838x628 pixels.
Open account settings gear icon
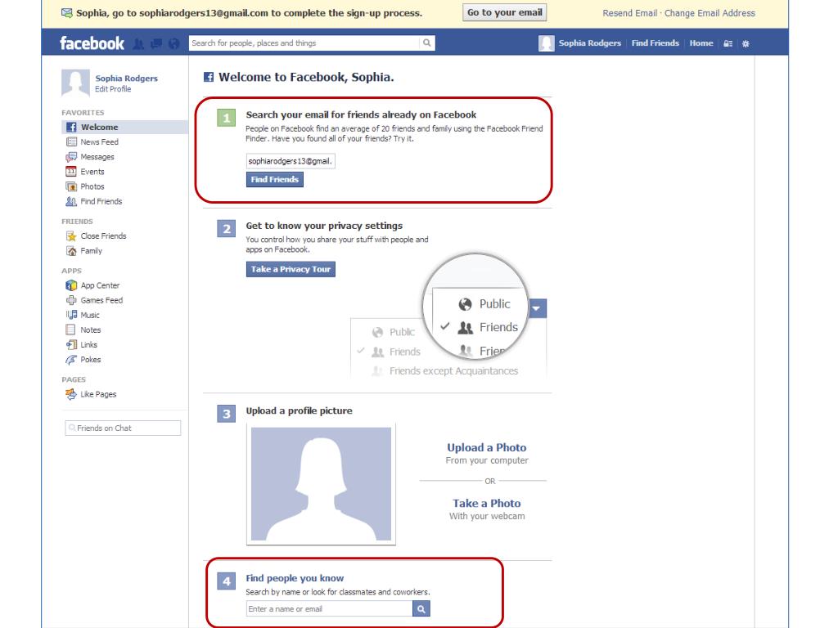[746, 44]
